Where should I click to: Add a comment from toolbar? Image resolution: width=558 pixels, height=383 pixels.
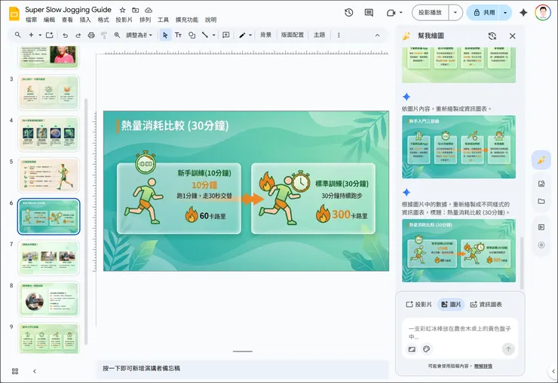click(x=226, y=35)
